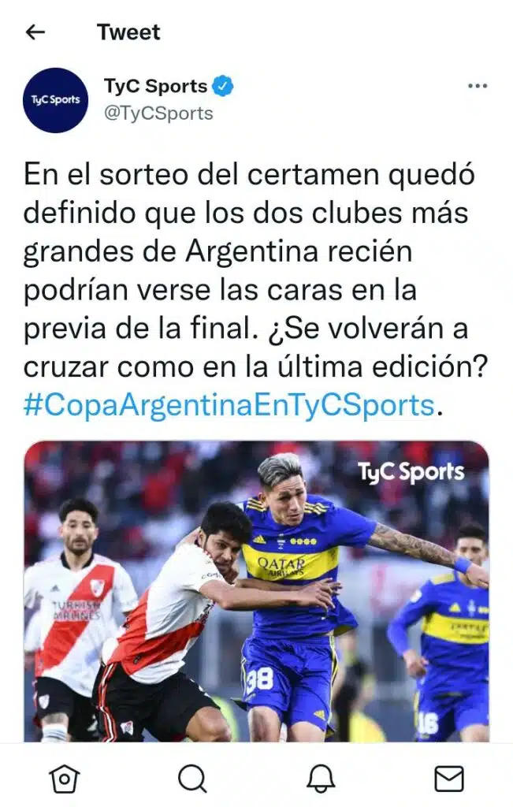Open the @TyCSports handle

[x=158, y=113]
